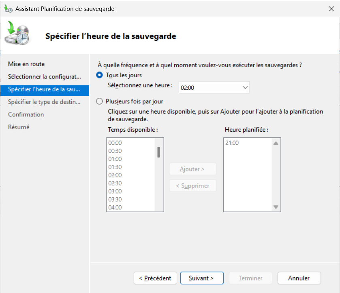Click the backup wizard icon in title bar

point(8,8)
